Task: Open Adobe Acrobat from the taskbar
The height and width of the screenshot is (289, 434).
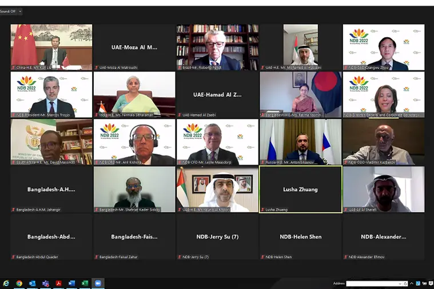Action: [58, 283]
